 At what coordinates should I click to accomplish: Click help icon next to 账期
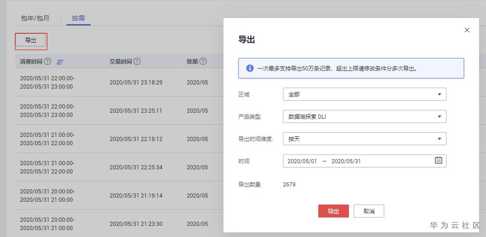click(x=203, y=61)
